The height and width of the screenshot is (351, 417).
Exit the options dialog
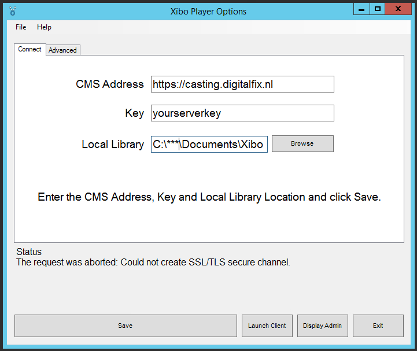click(378, 326)
